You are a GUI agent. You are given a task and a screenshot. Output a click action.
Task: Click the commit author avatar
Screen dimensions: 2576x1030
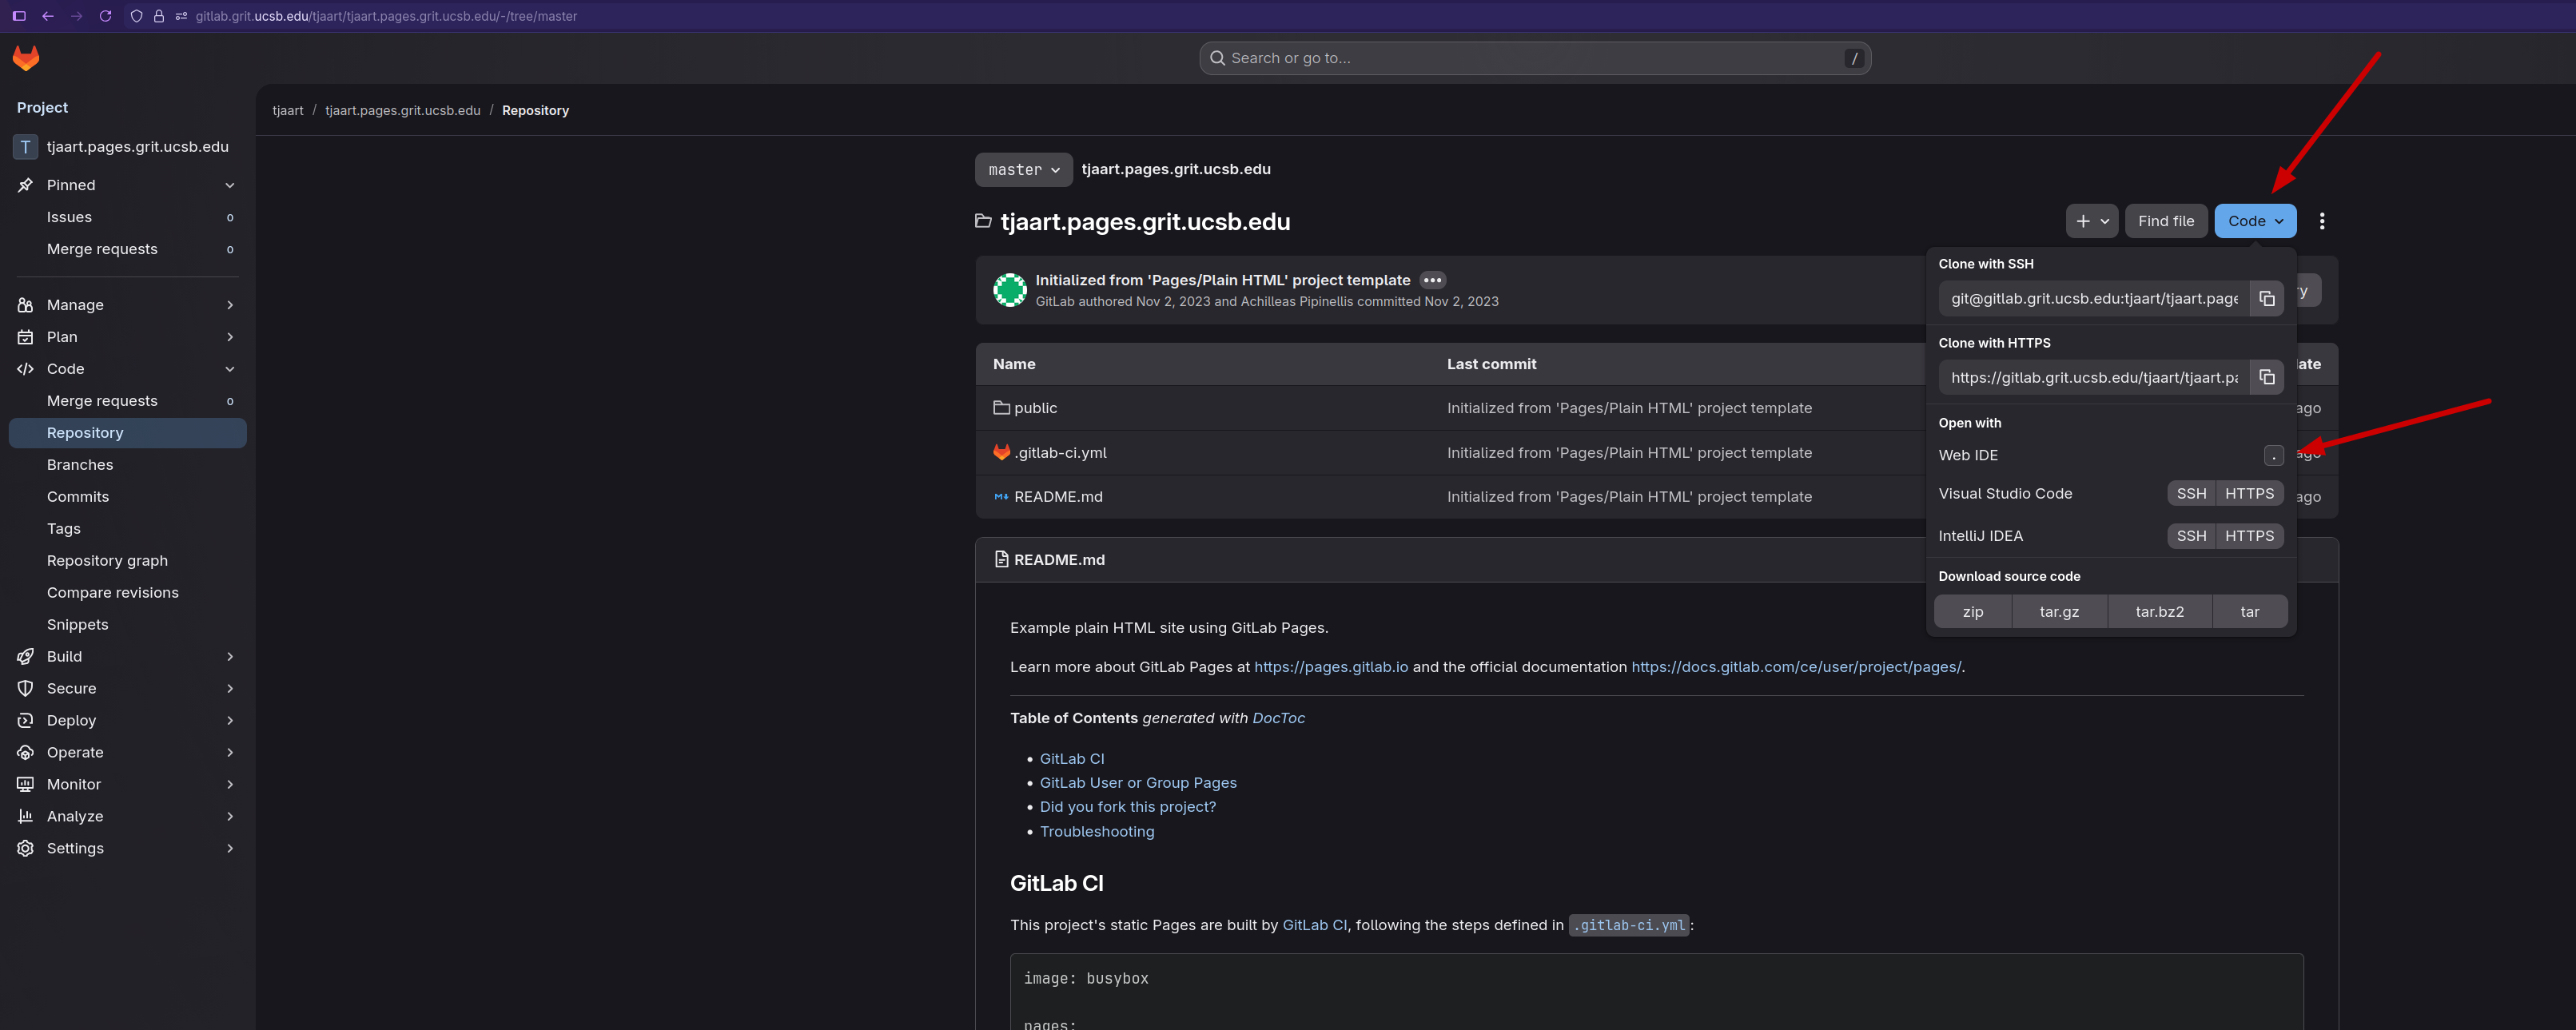pos(1009,290)
